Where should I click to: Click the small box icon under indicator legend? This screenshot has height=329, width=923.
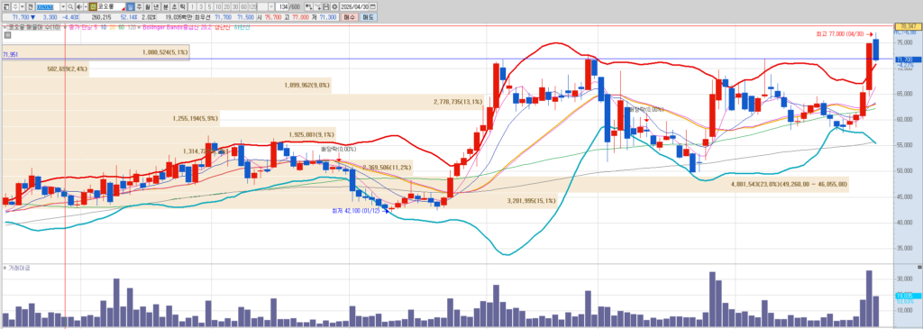tap(6, 34)
